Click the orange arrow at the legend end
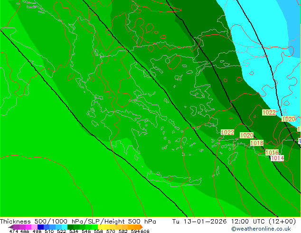 tap(141, 227)
